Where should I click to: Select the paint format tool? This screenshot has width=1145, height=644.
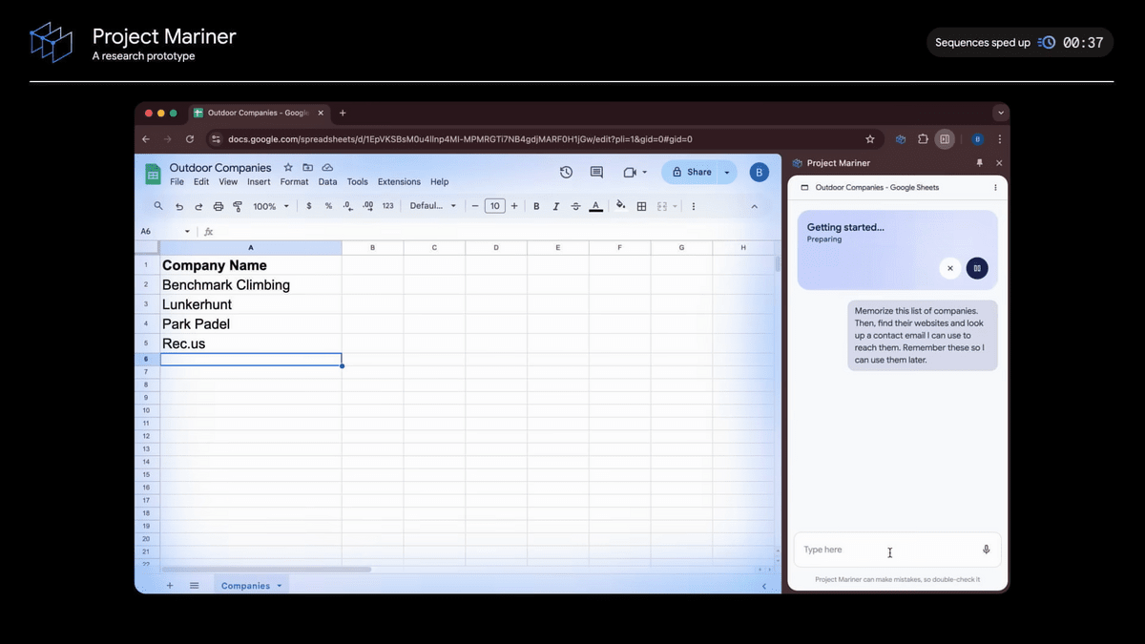coord(238,205)
